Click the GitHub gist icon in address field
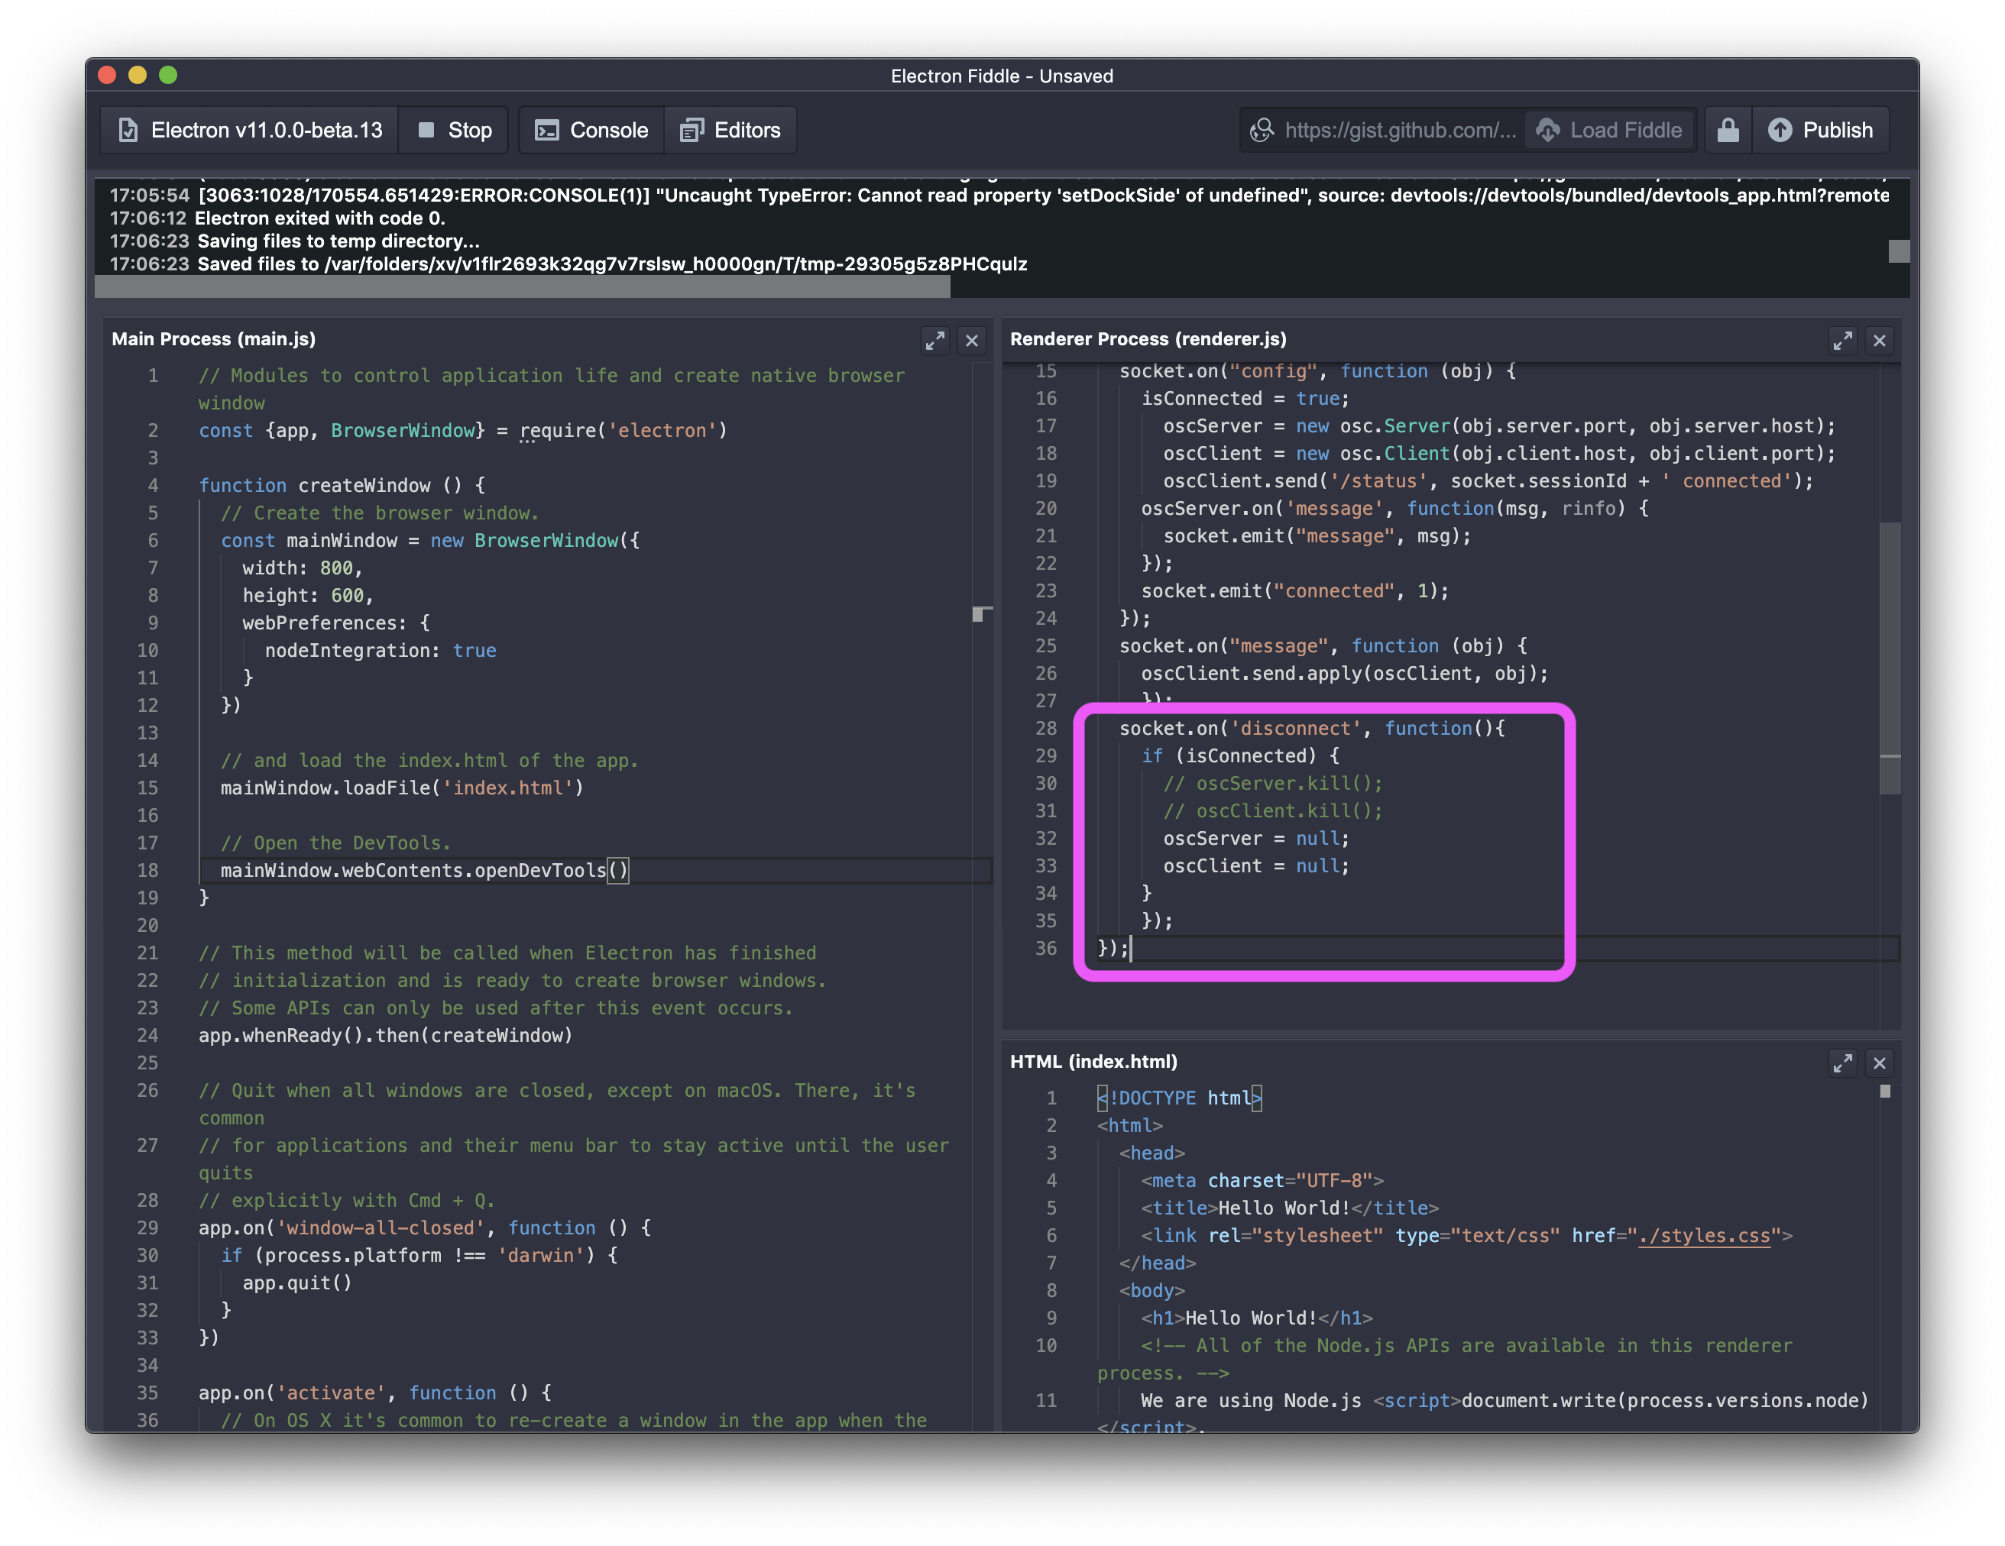Image resolution: width=2005 pixels, height=1546 pixels. pos(1262,131)
